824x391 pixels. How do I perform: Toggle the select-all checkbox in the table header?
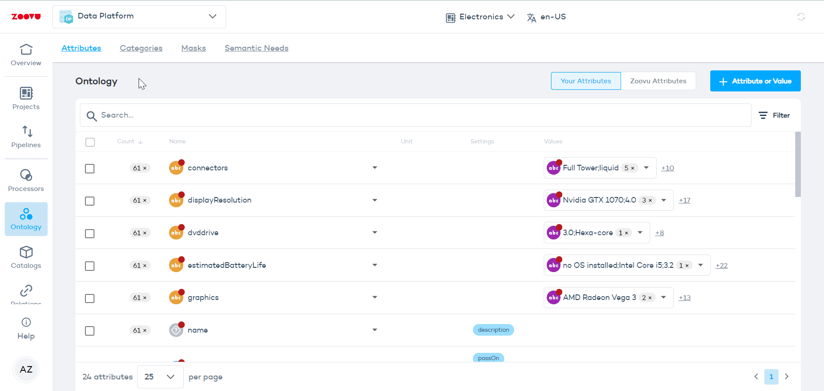[90, 142]
